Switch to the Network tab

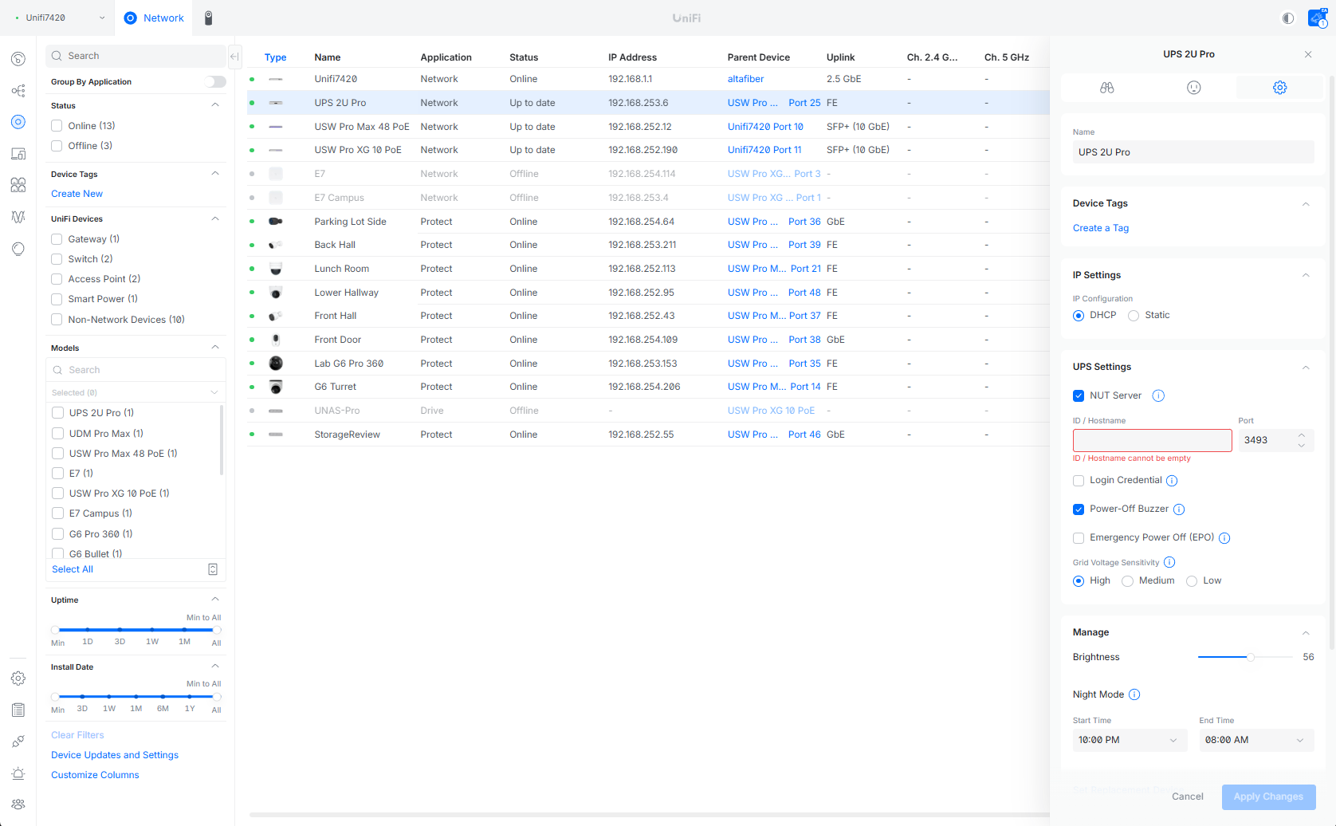pyautogui.click(x=154, y=18)
